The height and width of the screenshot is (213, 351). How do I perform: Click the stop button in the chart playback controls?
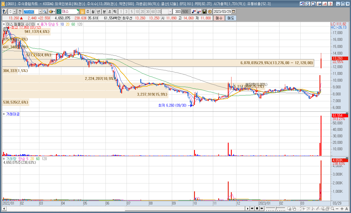[257, 208]
